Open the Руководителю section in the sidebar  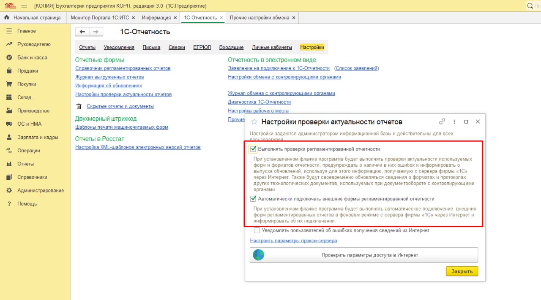[34, 44]
